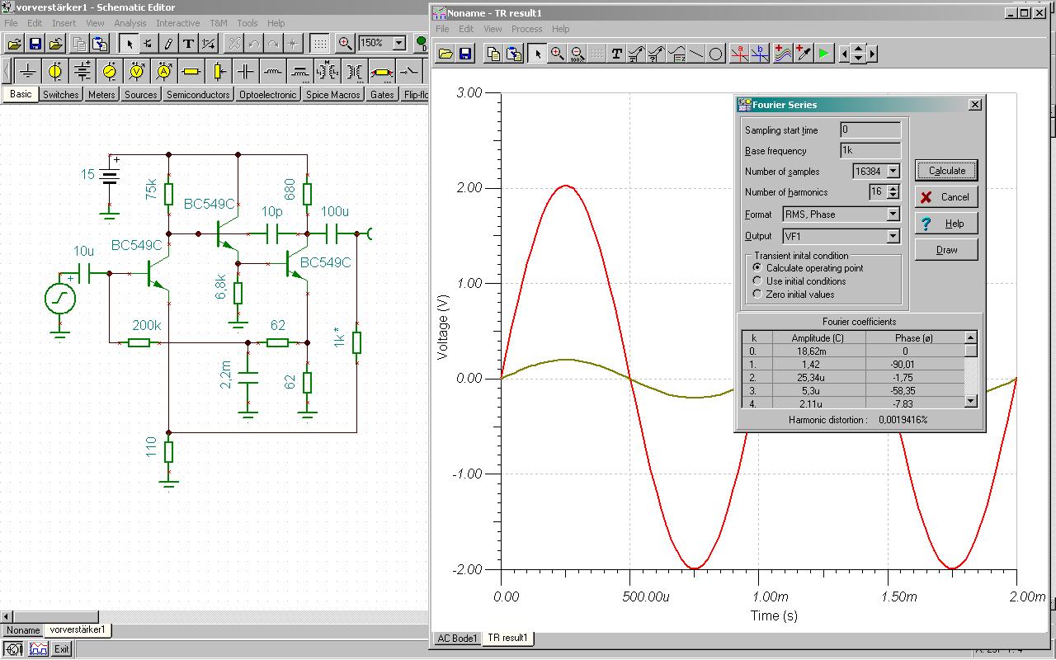Click save icon in TR result window
The width and height of the screenshot is (1056, 660).
465,54
